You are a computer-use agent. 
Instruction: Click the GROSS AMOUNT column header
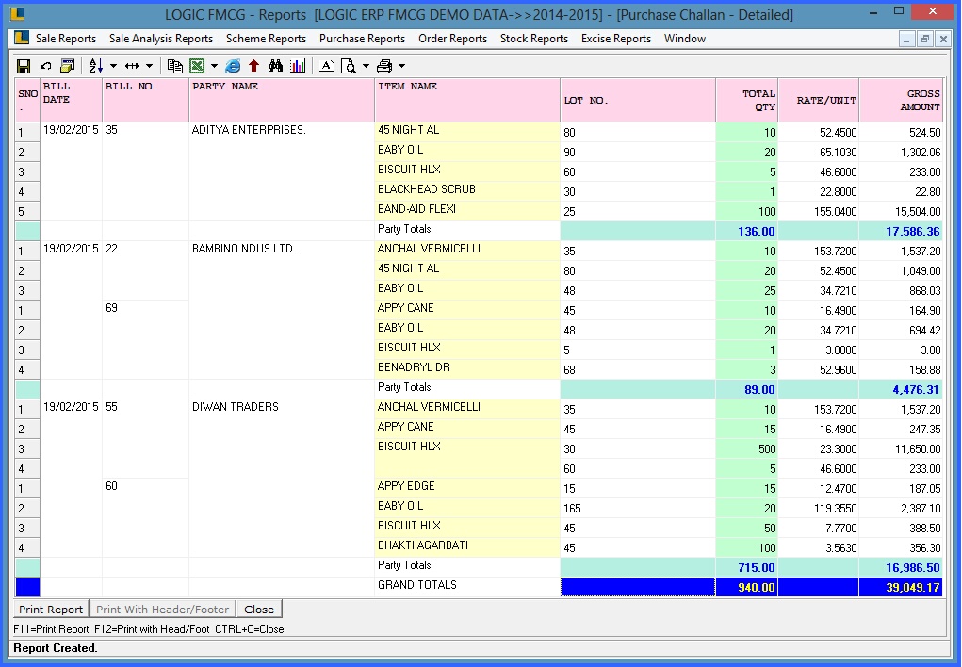coord(901,100)
